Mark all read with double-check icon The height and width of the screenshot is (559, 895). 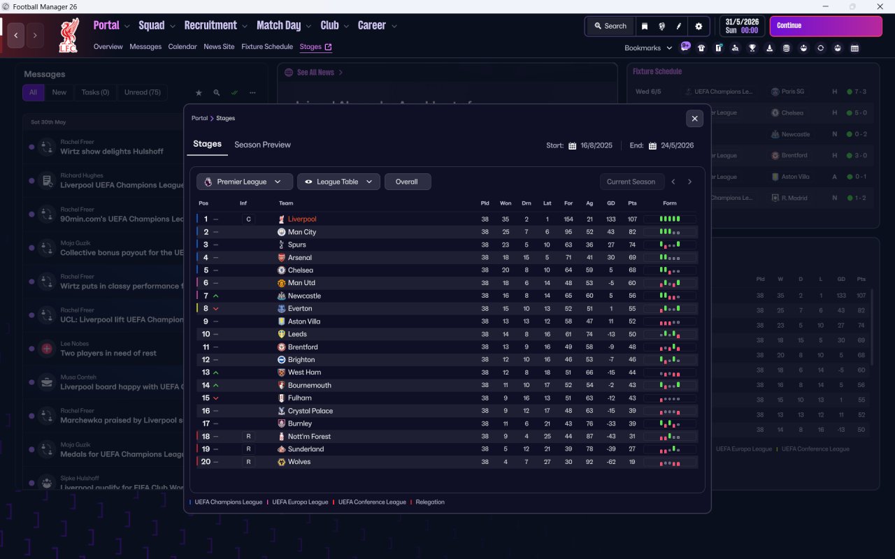coord(235,92)
